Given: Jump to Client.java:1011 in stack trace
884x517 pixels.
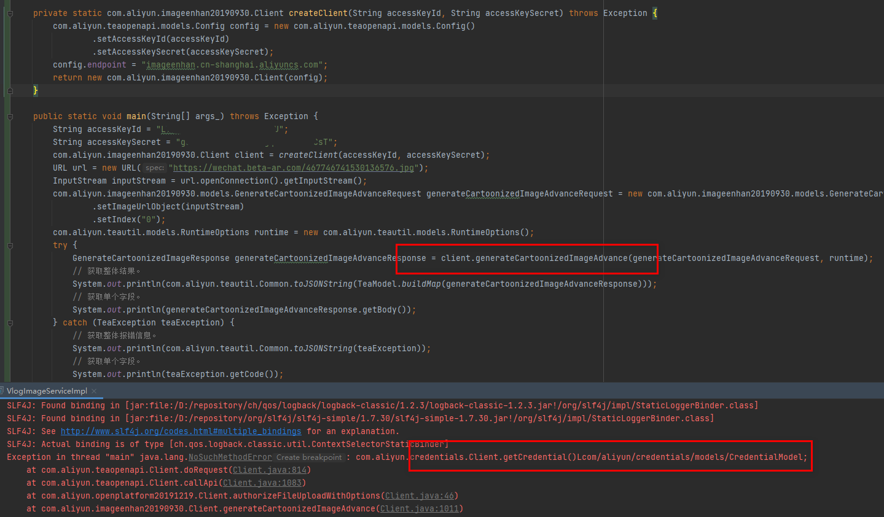Looking at the screenshot, I should point(419,509).
